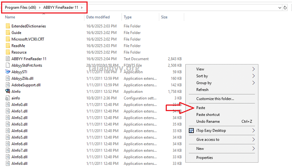Sort files by Type column header
This screenshot has height=167, width=292.
click(x=128, y=17)
